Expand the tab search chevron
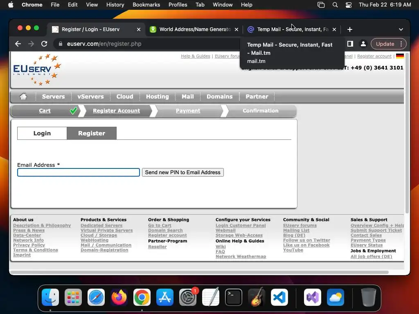 coord(401,29)
